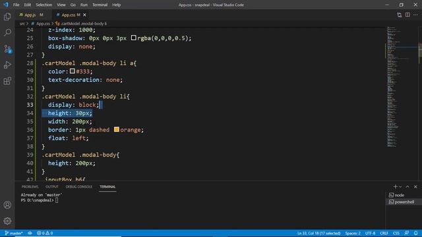Select the TERMINAL panel tab
Image resolution: width=422 pixels, height=237 pixels.
click(x=107, y=186)
